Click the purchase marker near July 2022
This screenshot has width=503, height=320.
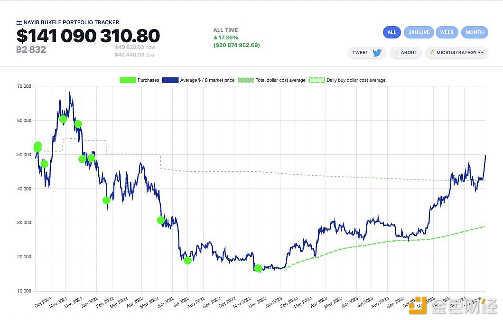[x=187, y=260]
